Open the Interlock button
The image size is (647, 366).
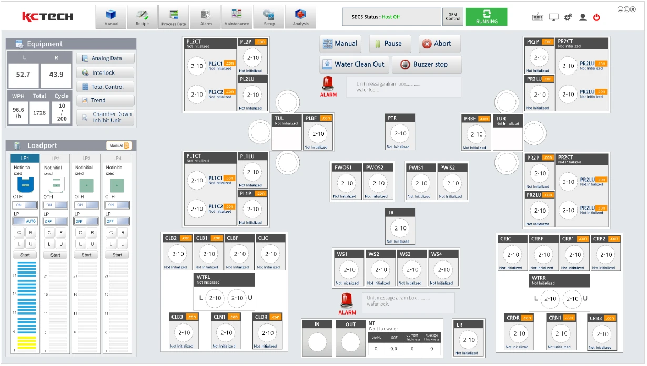click(x=106, y=72)
